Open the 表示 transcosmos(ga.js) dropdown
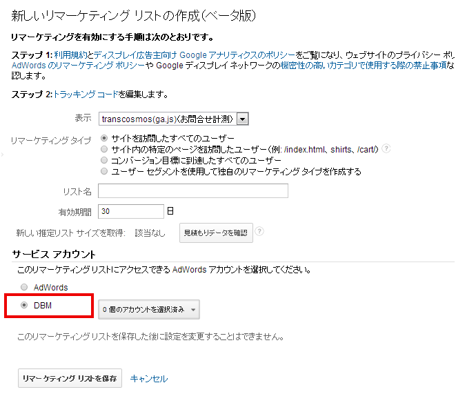This screenshot has height=394, width=456. (173, 119)
